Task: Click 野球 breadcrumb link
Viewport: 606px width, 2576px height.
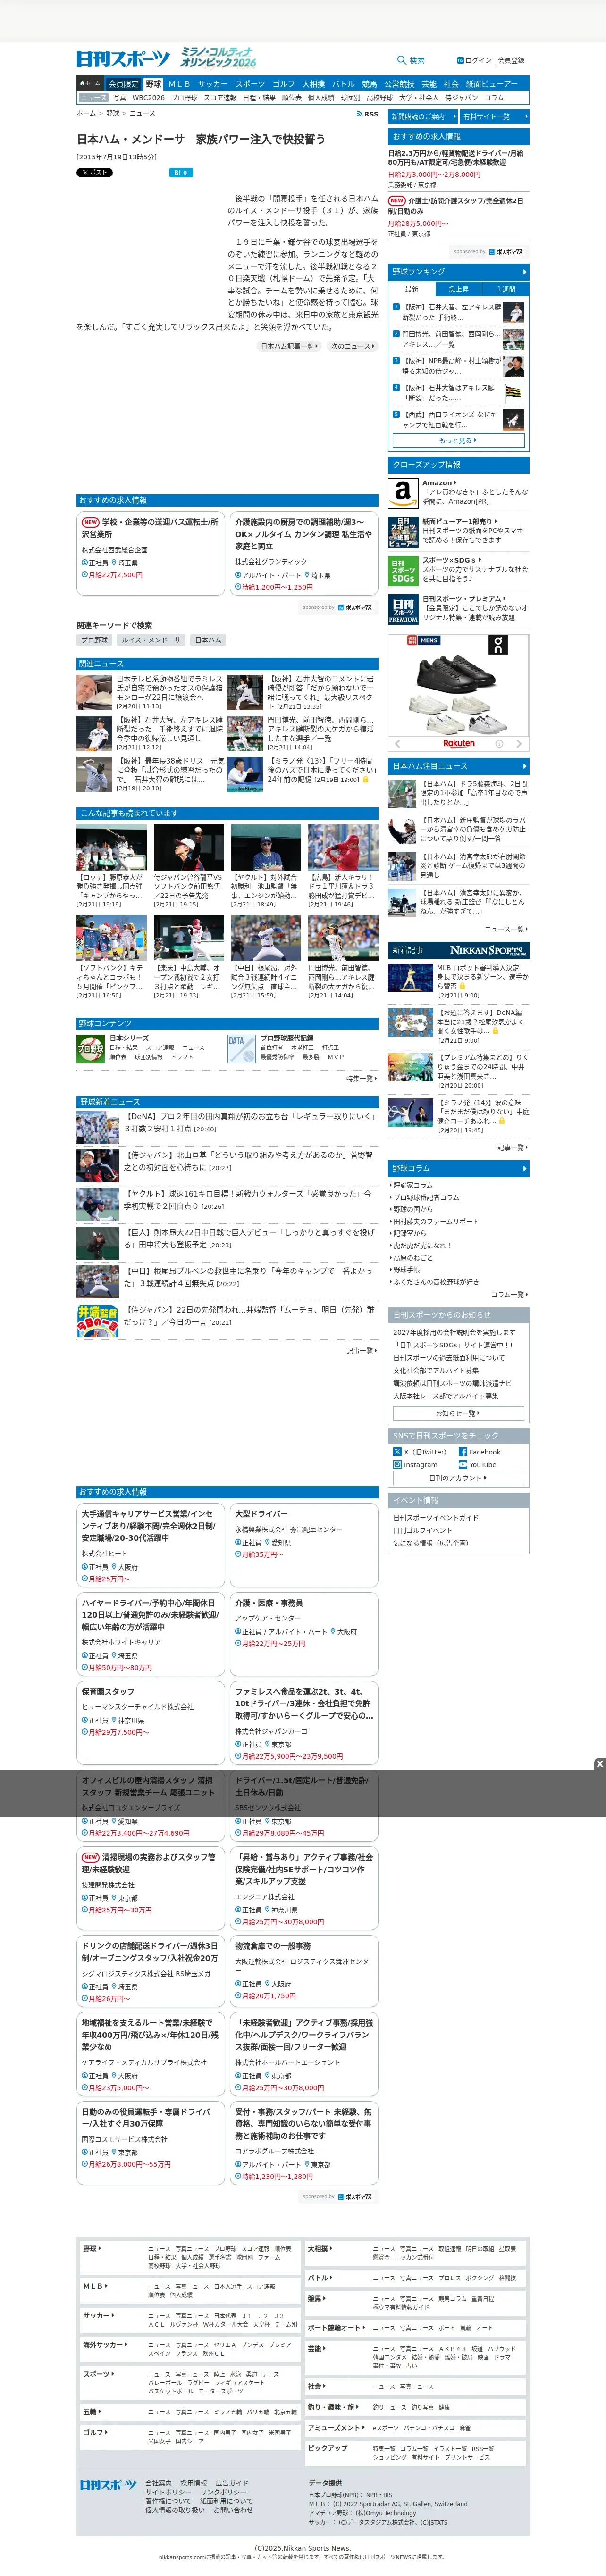Action: 112,113
